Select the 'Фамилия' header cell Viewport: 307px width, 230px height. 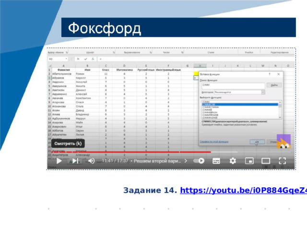pyautogui.click(x=63, y=70)
